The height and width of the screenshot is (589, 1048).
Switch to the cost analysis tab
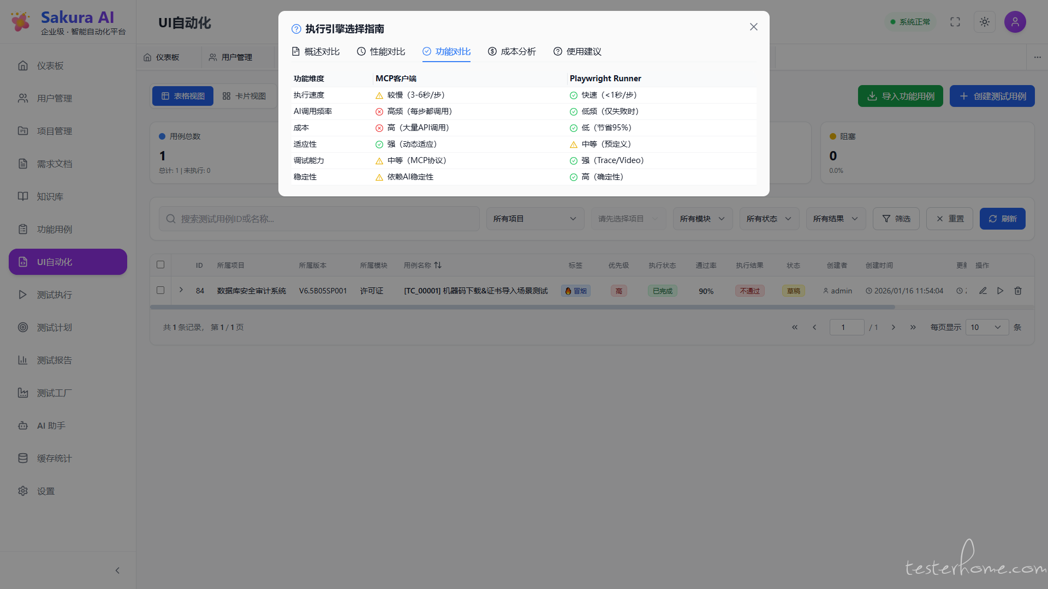[x=512, y=51]
